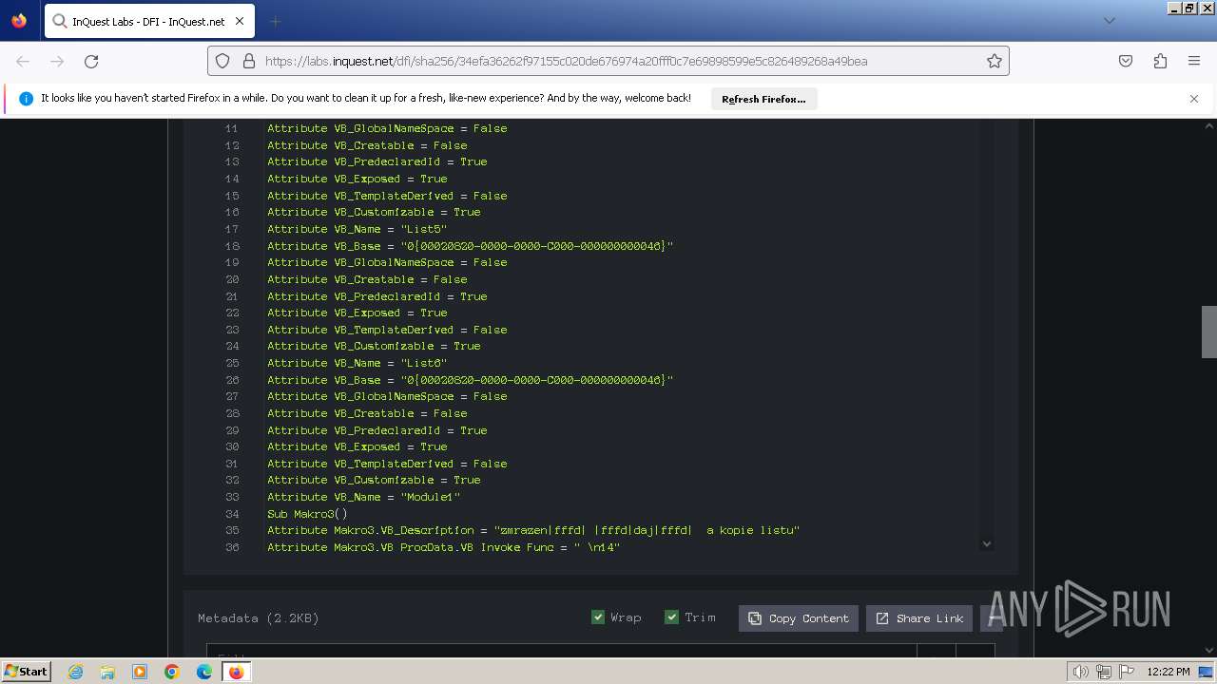Open the list all tabs dropdown

pyautogui.click(x=1109, y=21)
